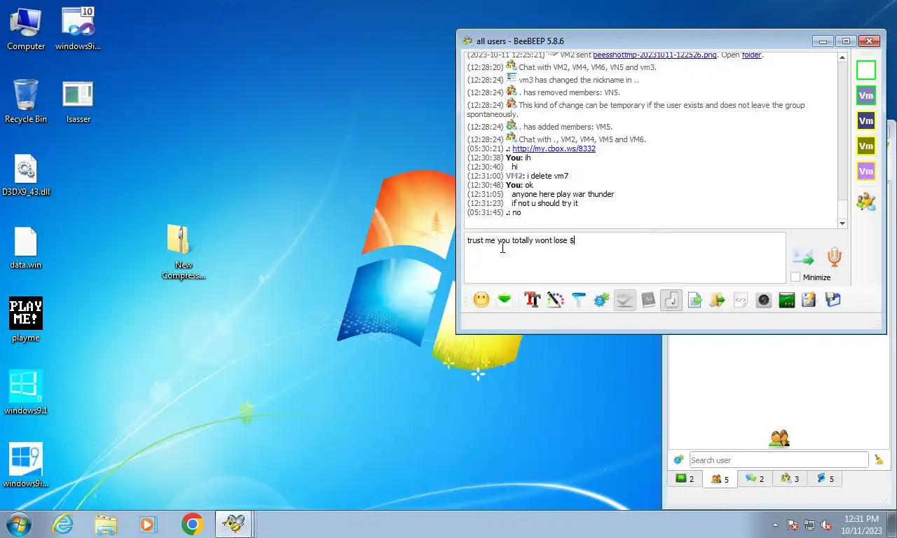The image size is (897, 538).
Task: Select the playme desktop icon
Action: coord(26,320)
